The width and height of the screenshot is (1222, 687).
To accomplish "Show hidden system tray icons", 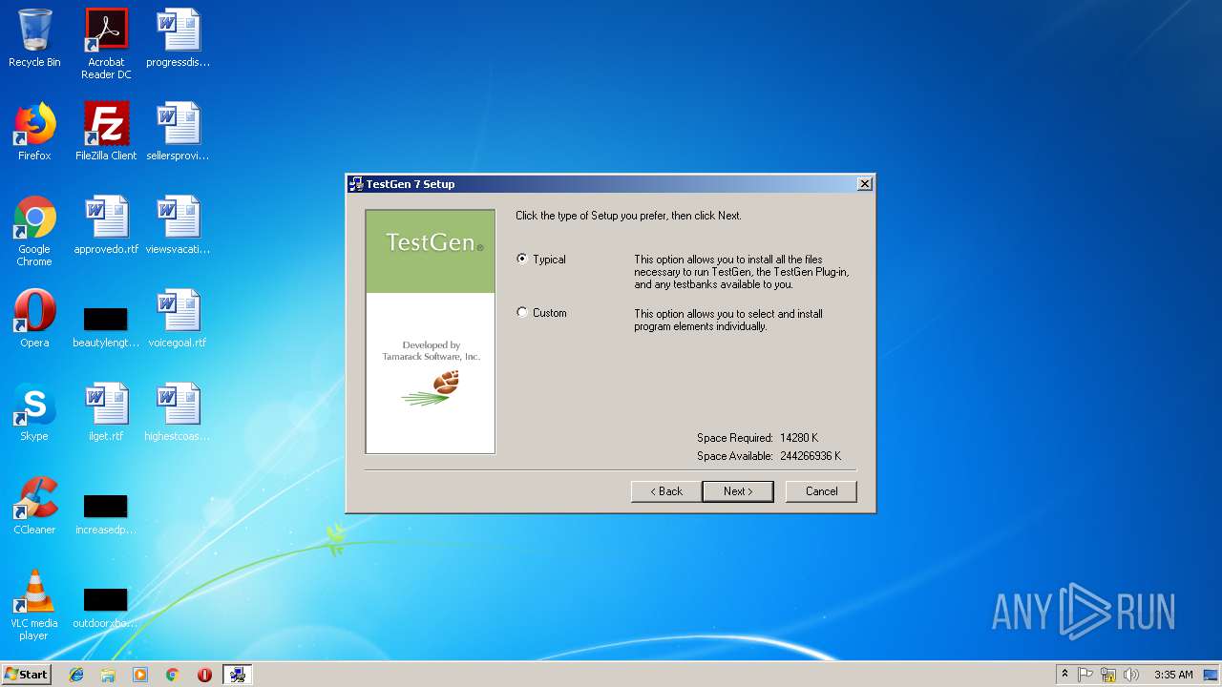I will pyautogui.click(x=1064, y=675).
